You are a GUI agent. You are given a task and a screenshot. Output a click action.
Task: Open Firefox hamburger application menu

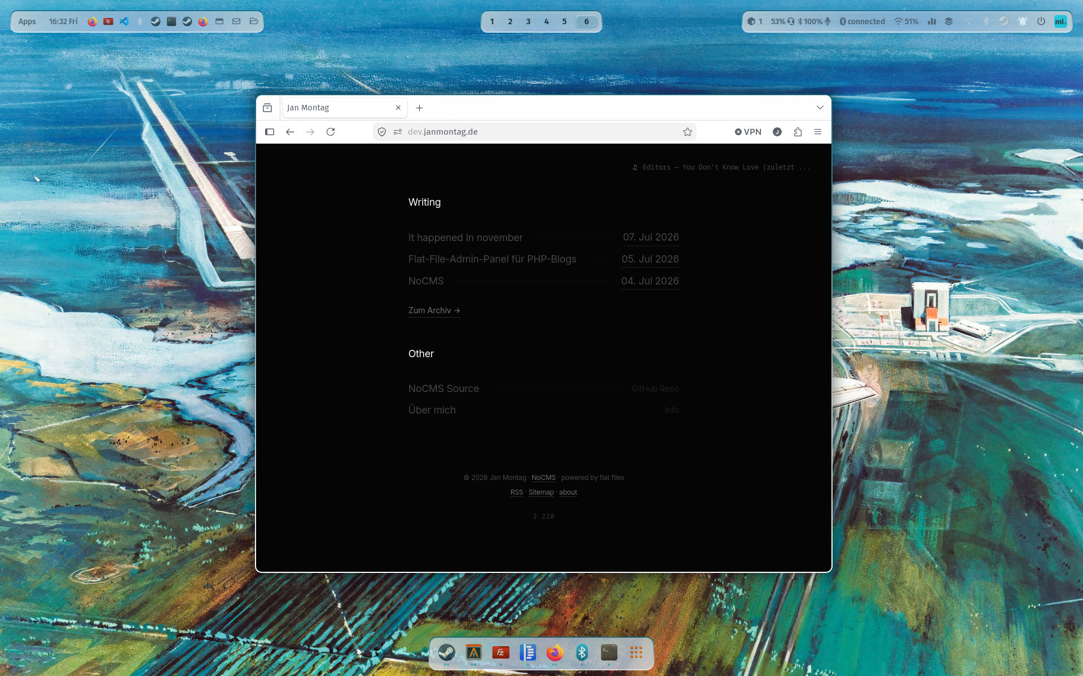(x=818, y=132)
